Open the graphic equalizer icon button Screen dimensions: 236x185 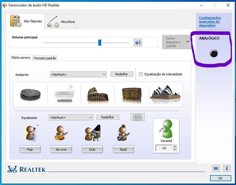[x=138, y=117]
